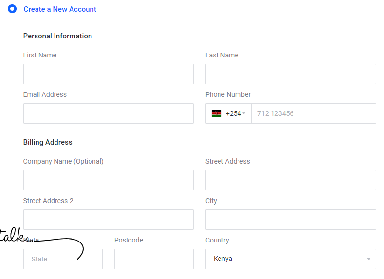Image resolution: width=384 pixels, height=279 pixels.
Task: Click the State input field
Action: tap(63, 259)
